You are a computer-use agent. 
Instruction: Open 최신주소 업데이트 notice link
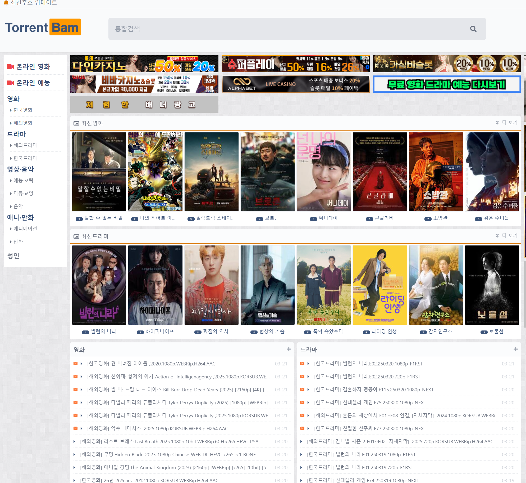pyautogui.click(x=34, y=3)
